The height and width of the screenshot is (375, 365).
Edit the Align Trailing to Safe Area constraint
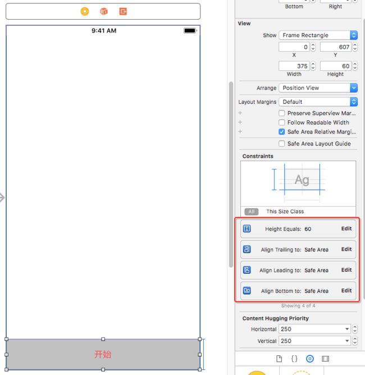(x=346, y=249)
